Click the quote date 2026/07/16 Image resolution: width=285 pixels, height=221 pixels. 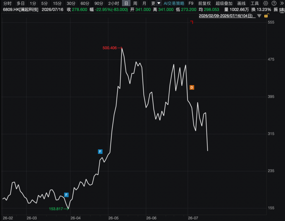(x=53, y=10)
